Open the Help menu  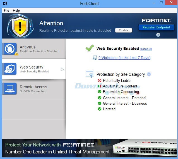[16, 11]
